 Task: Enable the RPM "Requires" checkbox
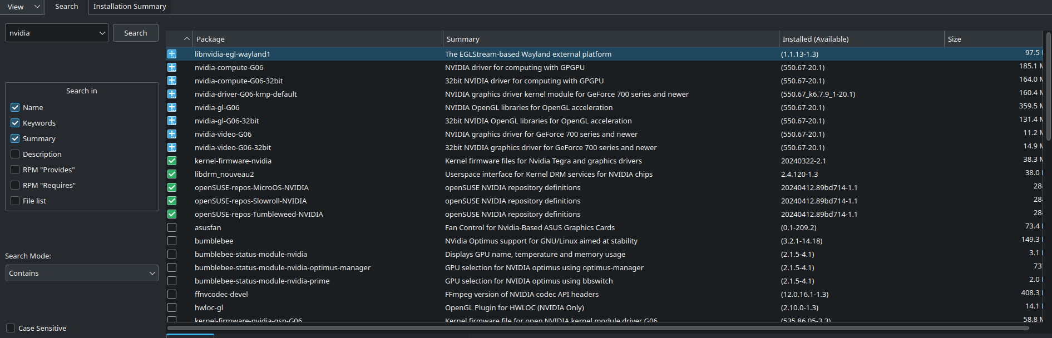15,185
